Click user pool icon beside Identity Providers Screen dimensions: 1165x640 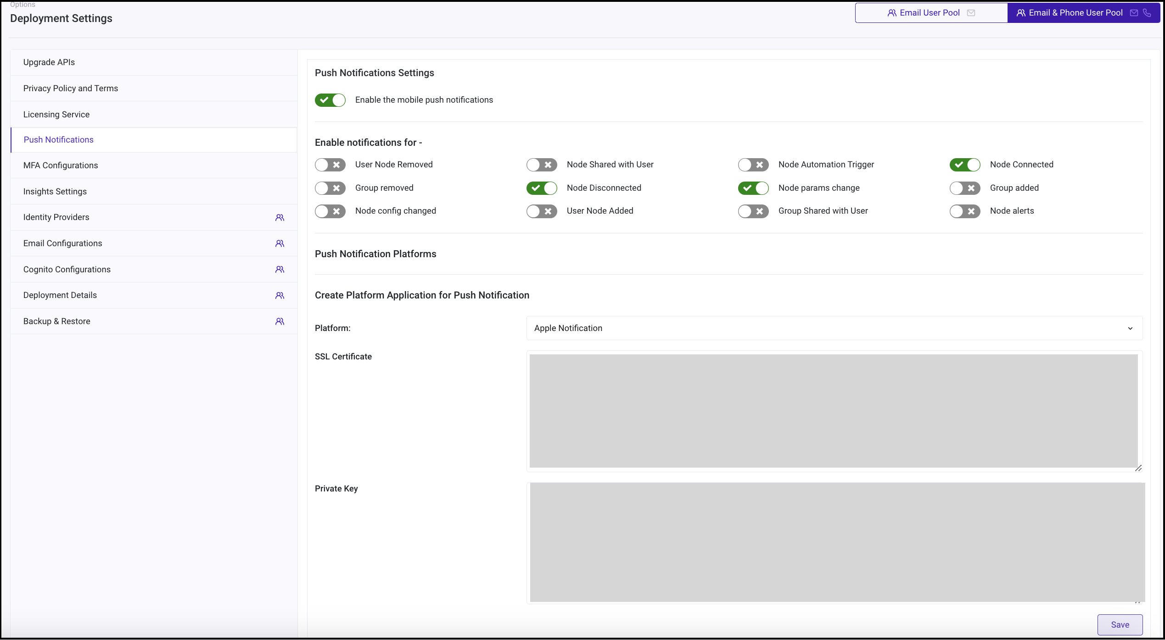click(280, 218)
